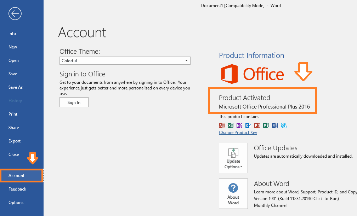
Task: Select the Publisher icon in the product list
Action: pos(266,125)
